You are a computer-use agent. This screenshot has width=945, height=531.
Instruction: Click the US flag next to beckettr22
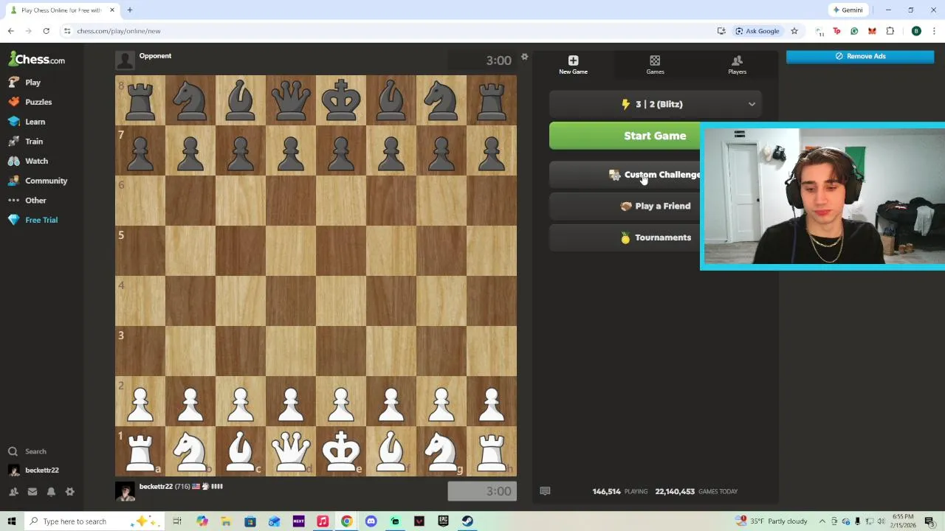coord(196,487)
